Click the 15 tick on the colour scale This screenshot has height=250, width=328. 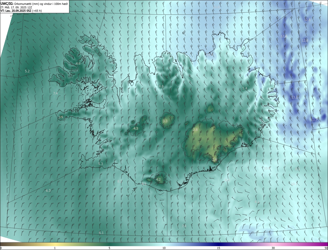(x=219, y=248)
